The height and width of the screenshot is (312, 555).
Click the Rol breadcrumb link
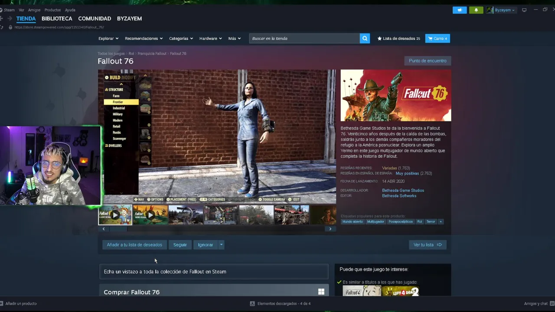pyautogui.click(x=131, y=54)
